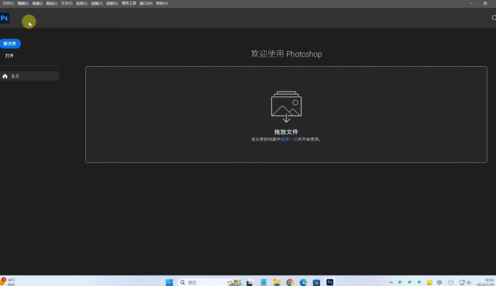Open the 文件(F) menu
The width and height of the screenshot is (496, 286).
(8, 3)
